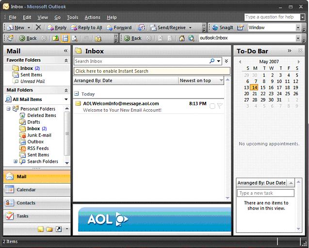Open the New item dropdown arrow
Screen dimensions: 309x248
point(29,28)
